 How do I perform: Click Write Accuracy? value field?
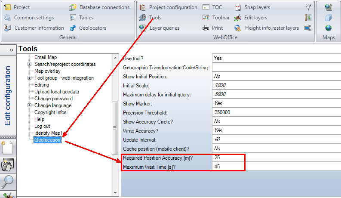tap(276, 130)
